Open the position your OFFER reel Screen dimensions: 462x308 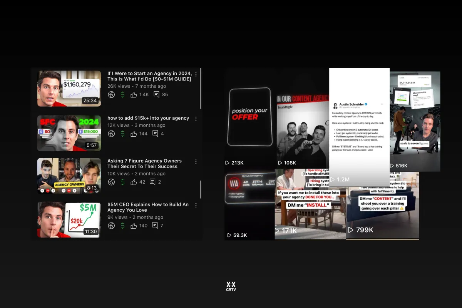[x=250, y=117]
